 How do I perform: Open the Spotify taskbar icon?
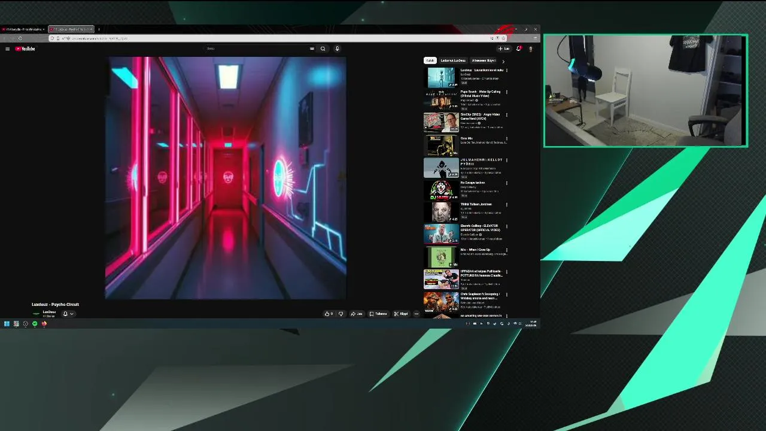click(x=35, y=324)
